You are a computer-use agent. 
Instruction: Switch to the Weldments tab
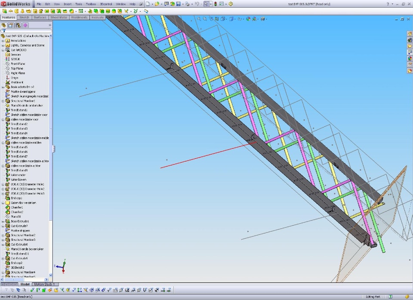coord(79,18)
